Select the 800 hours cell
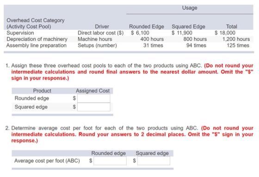 pyautogui.click(x=195, y=39)
